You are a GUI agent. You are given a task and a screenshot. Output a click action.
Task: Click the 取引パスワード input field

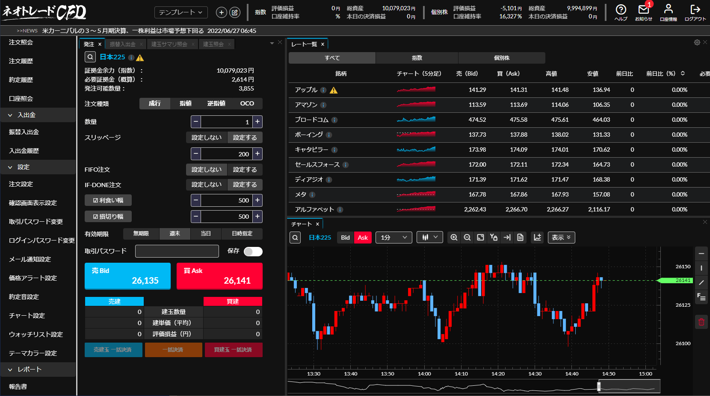[x=177, y=251]
